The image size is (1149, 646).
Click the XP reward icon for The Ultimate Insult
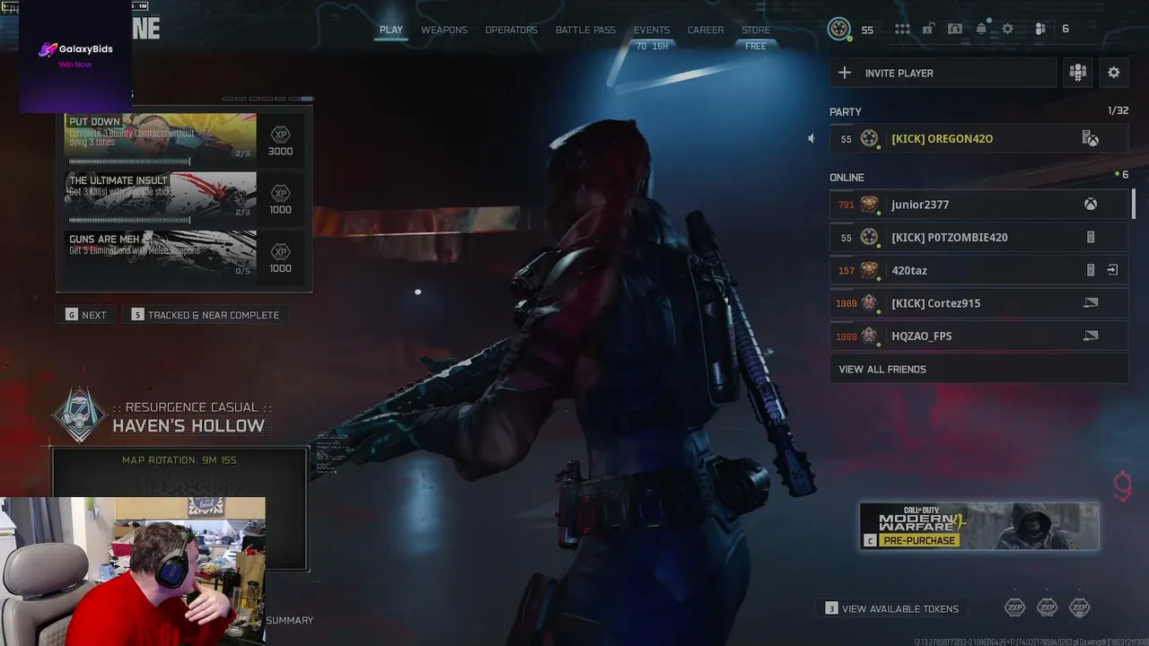coord(281,194)
